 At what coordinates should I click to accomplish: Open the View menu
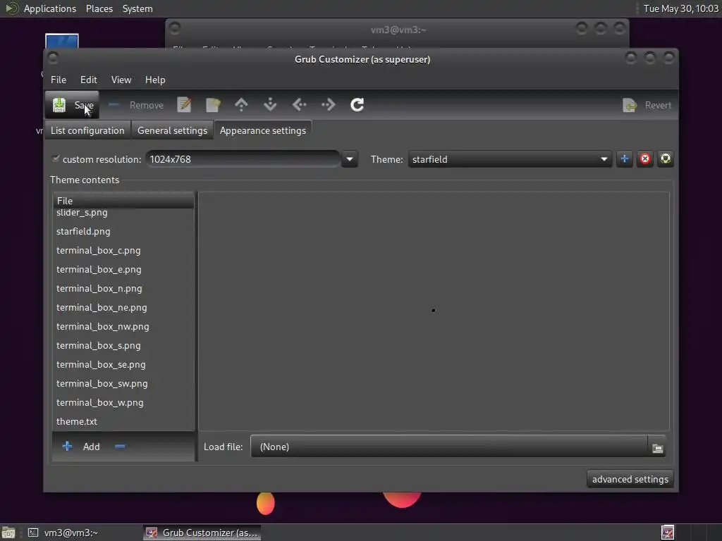pos(121,80)
